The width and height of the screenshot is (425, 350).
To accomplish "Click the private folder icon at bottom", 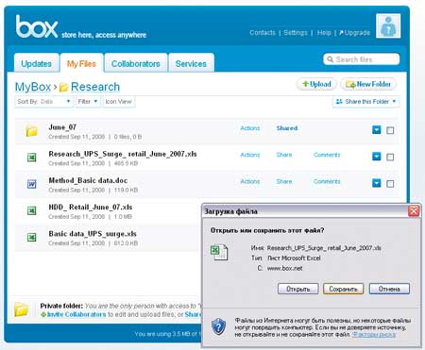I will coord(22,309).
